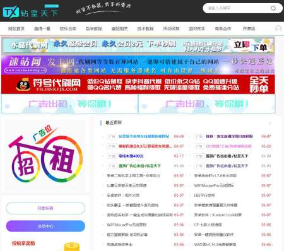Open the 游戏起名助手 post
The width and height of the screenshot is (284, 251).
pos(139,215)
